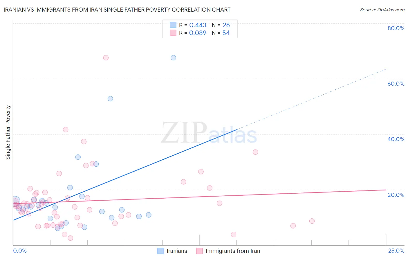The image size is (408, 259).
Task: Click the Immigrants from Iran pink swatch
Action: (x=199, y=251)
